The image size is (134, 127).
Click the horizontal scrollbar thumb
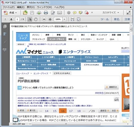[x=66, y=124]
